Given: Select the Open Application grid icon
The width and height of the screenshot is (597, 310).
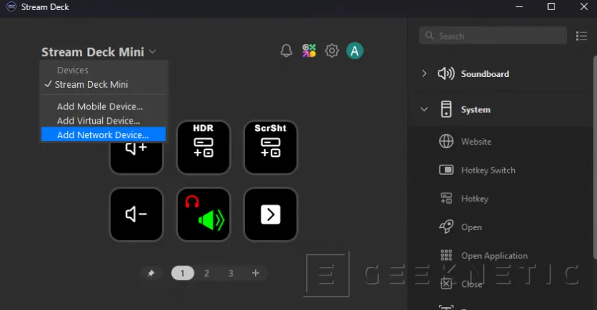Looking at the screenshot, I should point(446,255).
